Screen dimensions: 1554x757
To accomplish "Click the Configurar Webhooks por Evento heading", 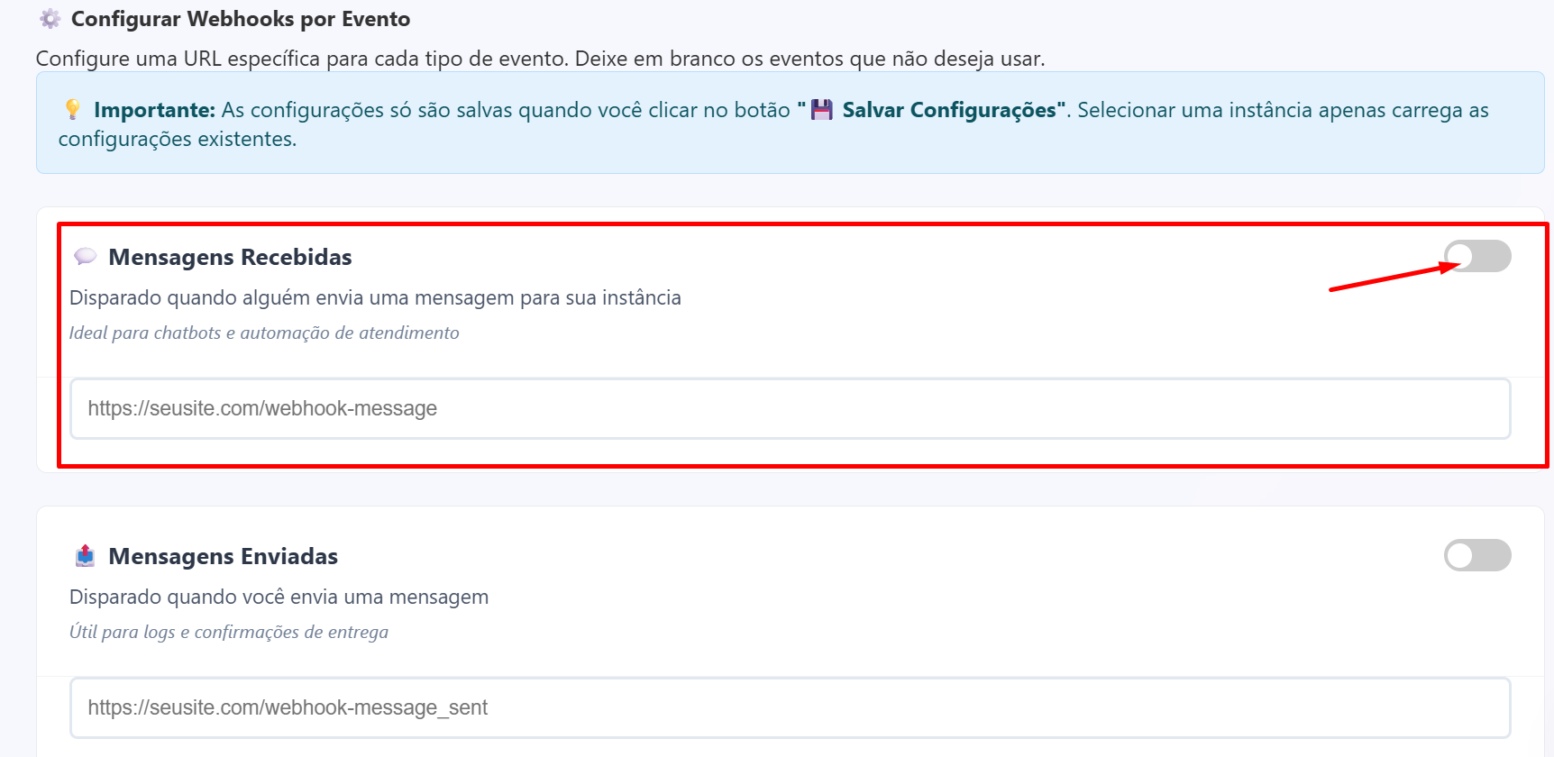I will pos(240,19).
